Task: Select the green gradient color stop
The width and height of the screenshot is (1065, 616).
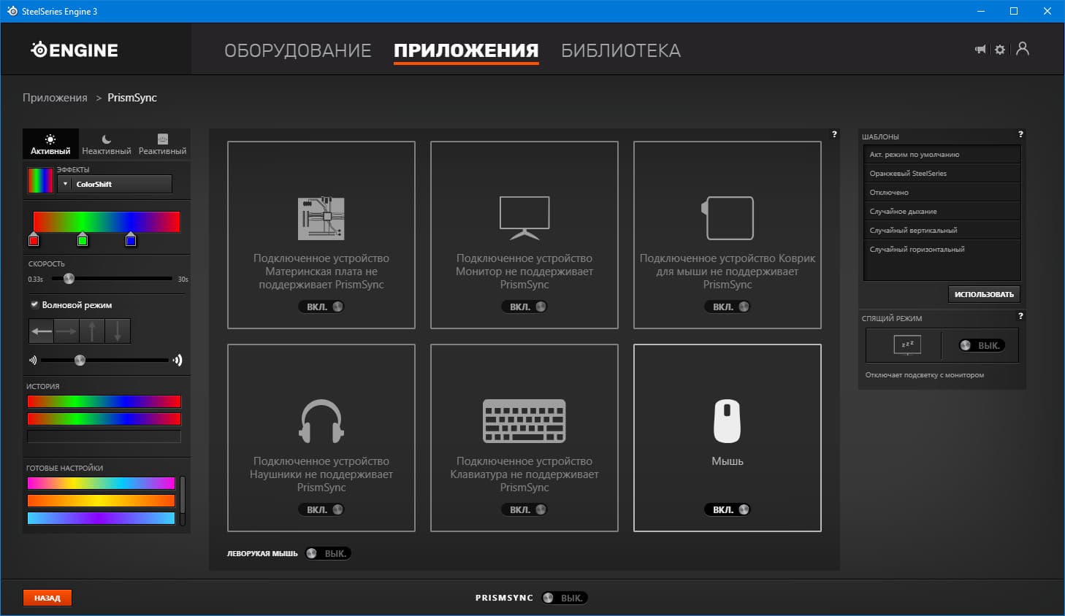Action: pyautogui.click(x=83, y=239)
